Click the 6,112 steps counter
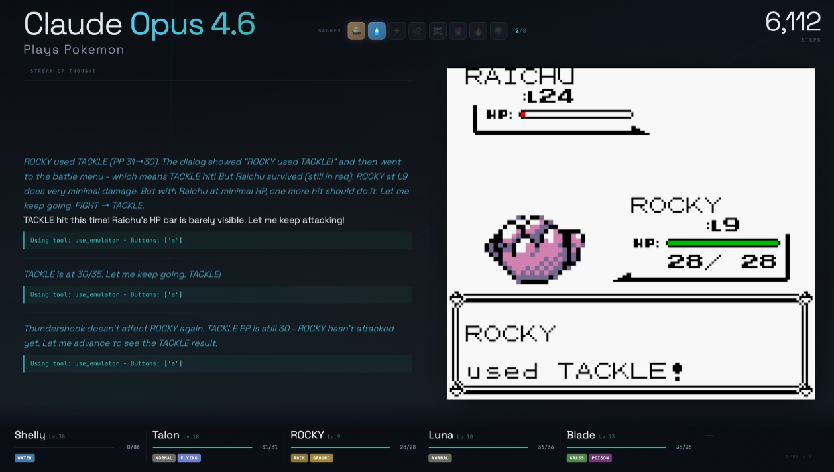The width and height of the screenshot is (834, 472). coord(793,23)
